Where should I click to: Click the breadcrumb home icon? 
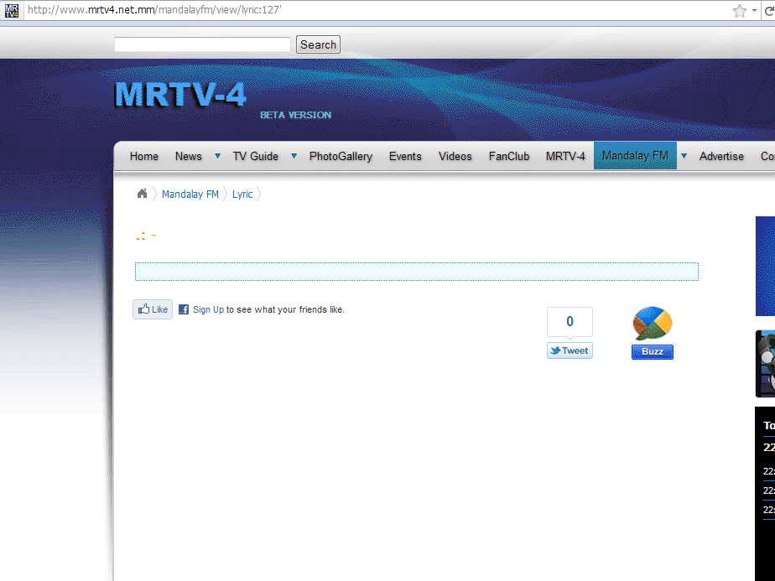[x=142, y=194]
